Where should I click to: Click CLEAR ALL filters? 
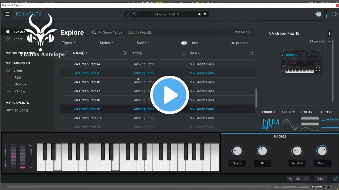click(243, 32)
